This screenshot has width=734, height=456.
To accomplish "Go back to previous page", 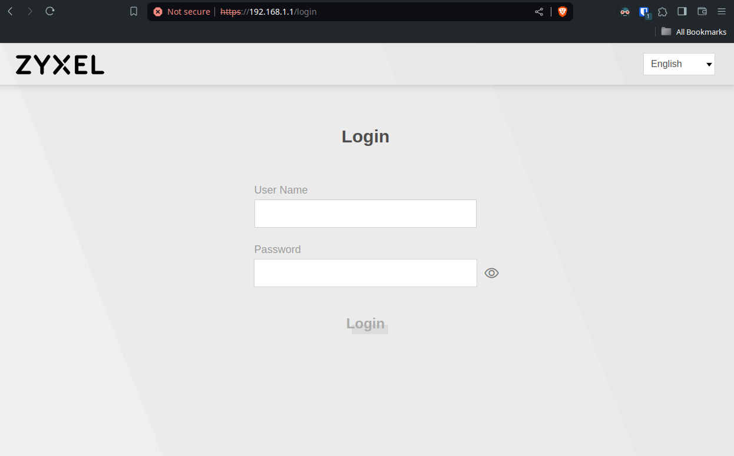I will (10, 12).
